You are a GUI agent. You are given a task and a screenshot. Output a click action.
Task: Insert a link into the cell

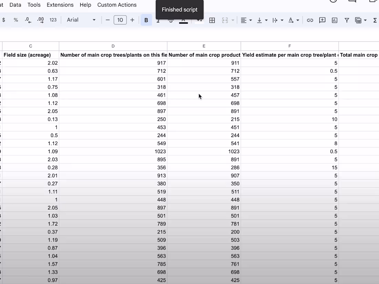pyautogui.click(x=310, y=20)
